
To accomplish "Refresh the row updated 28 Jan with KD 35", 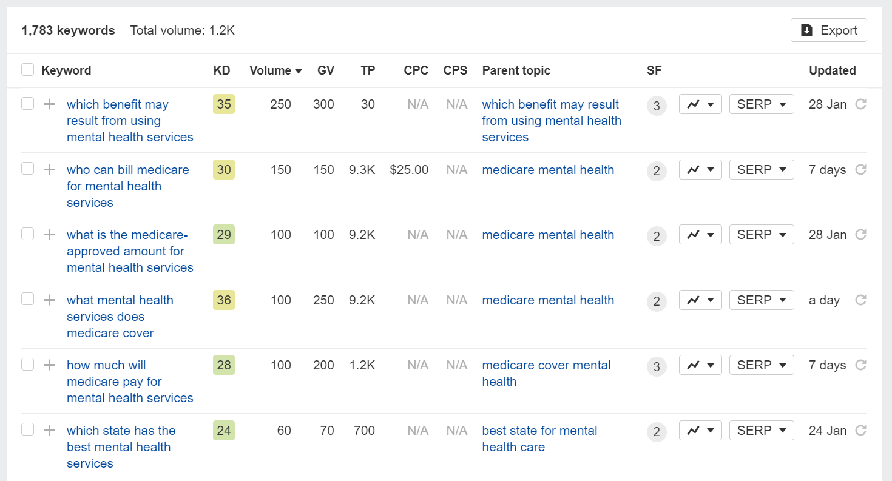I will pyautogui.click(x=860, y=104).
